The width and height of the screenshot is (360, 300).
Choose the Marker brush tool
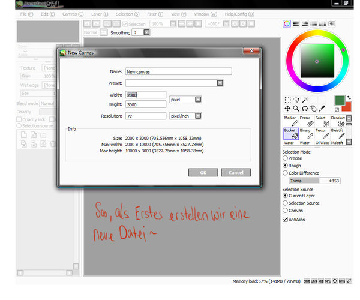click(291, 121)
